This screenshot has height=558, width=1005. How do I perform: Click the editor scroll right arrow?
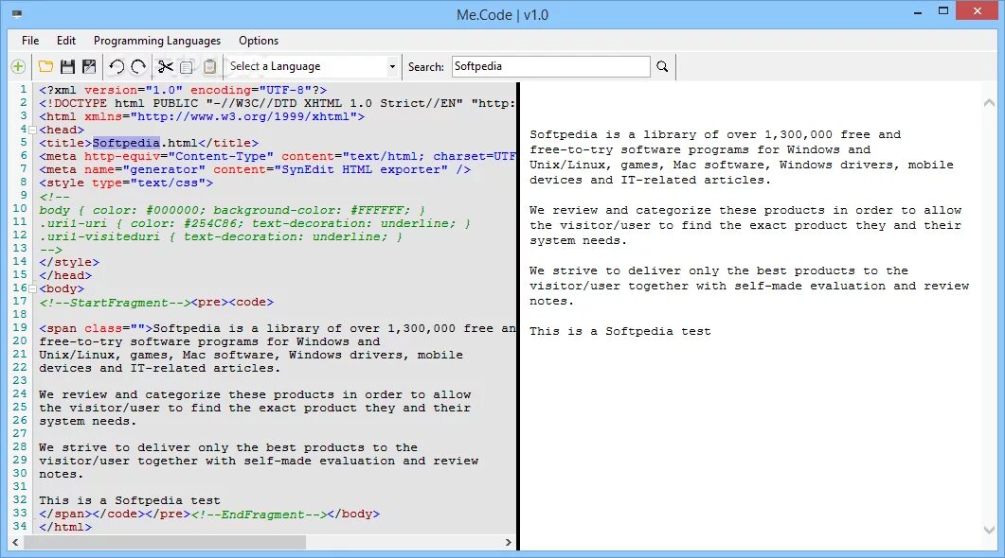pyautogui.click(x=509, y=542)
